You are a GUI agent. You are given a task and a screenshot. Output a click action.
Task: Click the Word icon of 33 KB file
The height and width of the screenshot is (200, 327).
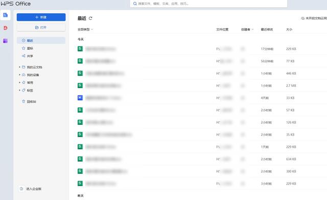pos(80,98)
